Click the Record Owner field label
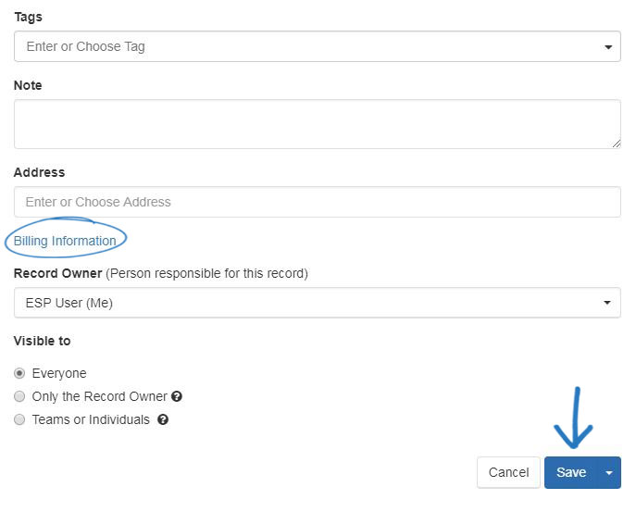Screen dimensions: 636x512 (x=57, y=273)
